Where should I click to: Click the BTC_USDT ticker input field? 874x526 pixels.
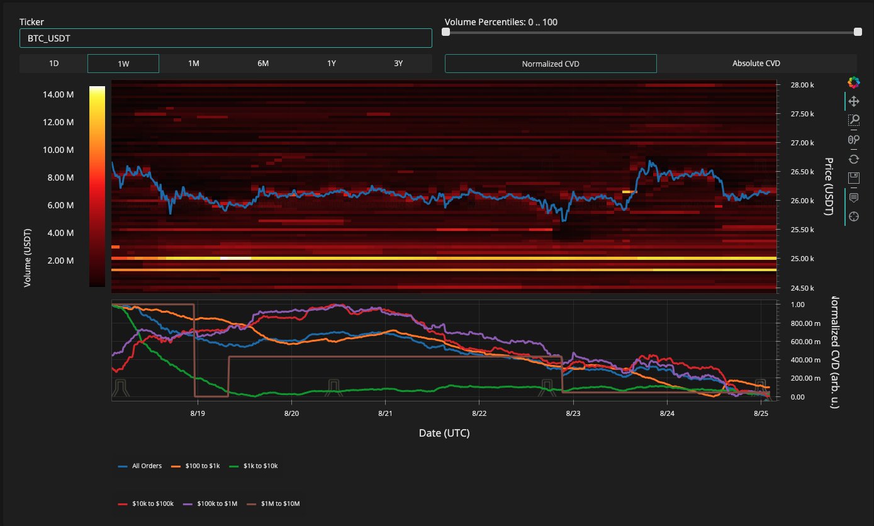225,38
